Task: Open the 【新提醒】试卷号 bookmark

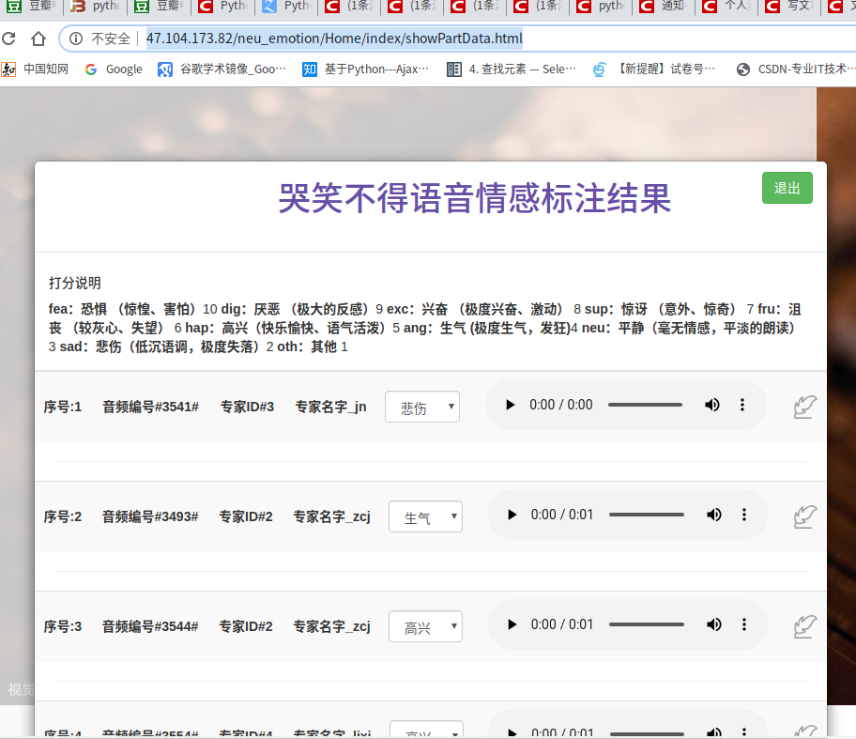Action: pos(653,69)
